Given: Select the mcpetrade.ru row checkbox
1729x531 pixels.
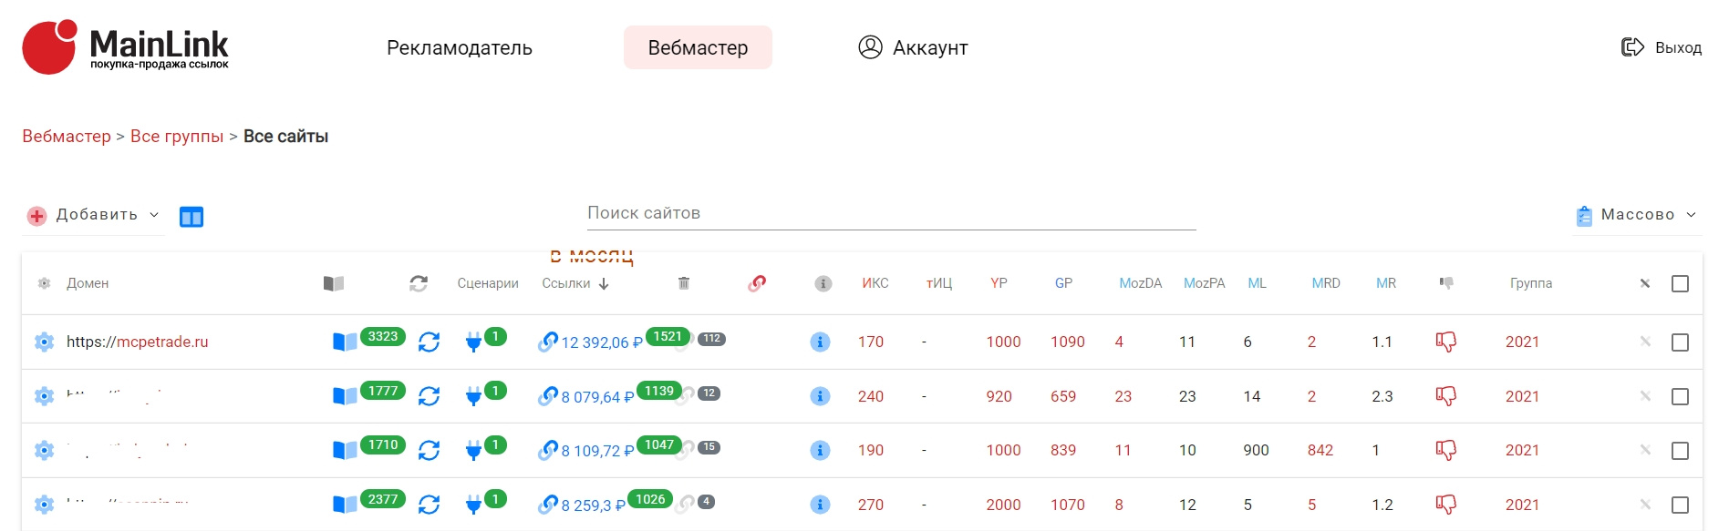Looking at the screenshot, I should (1680, 342).
